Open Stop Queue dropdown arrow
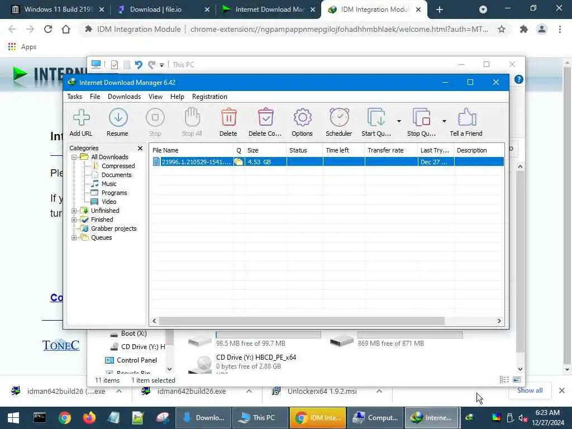This screenshot has width=572, height=429. [444, 121]
